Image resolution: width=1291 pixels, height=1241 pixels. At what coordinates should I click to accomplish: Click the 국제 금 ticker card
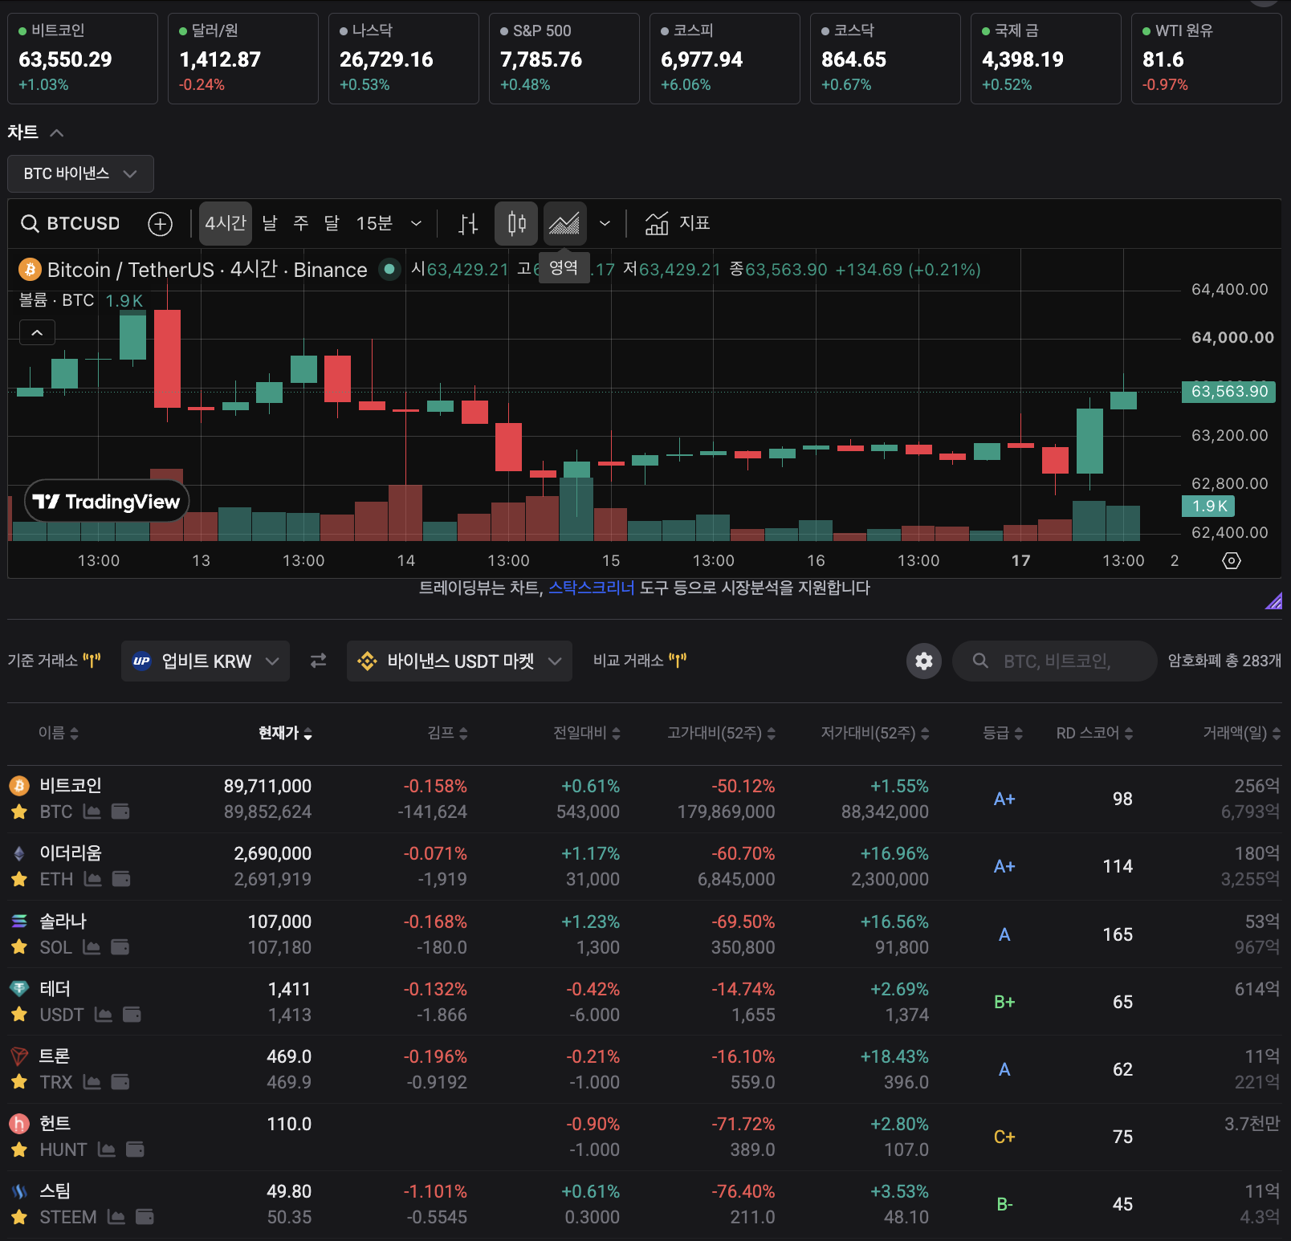[1046, 59]
